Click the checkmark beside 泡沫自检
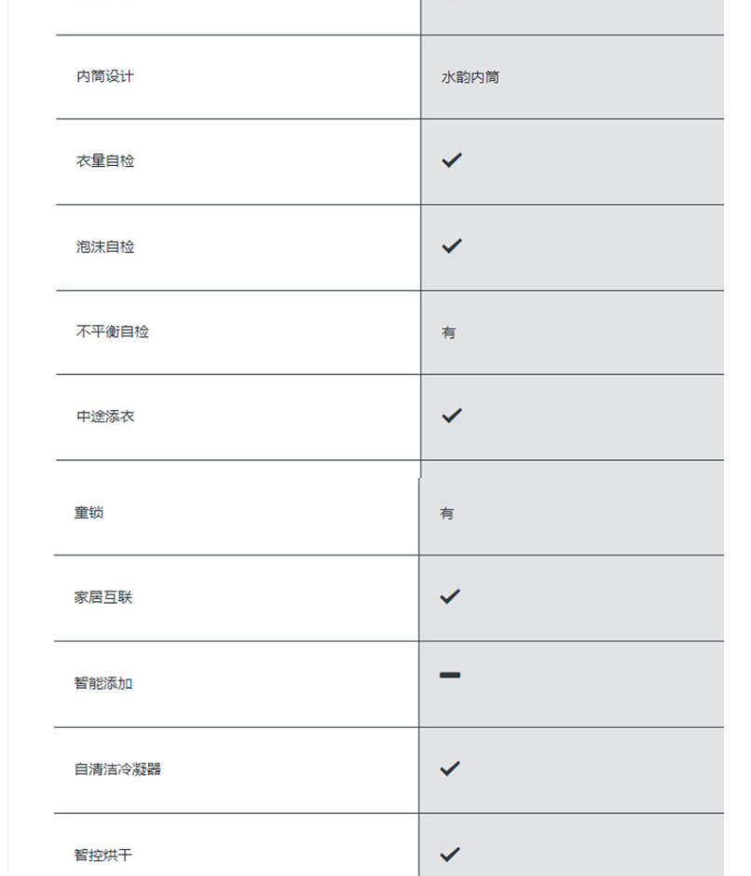The height and width of the screenshot is (876, 751). click(452, 246)
